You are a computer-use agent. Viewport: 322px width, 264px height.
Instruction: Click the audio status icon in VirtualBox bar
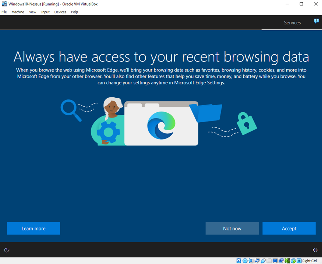pyautogui.click(x=251, y=261)
